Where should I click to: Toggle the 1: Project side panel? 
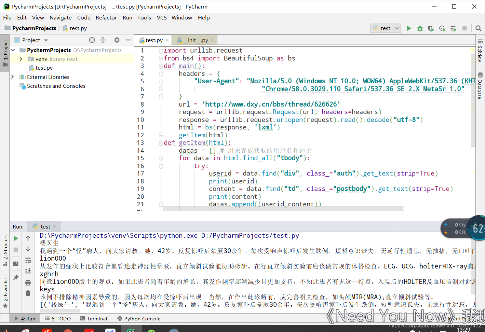pos(5,53)
